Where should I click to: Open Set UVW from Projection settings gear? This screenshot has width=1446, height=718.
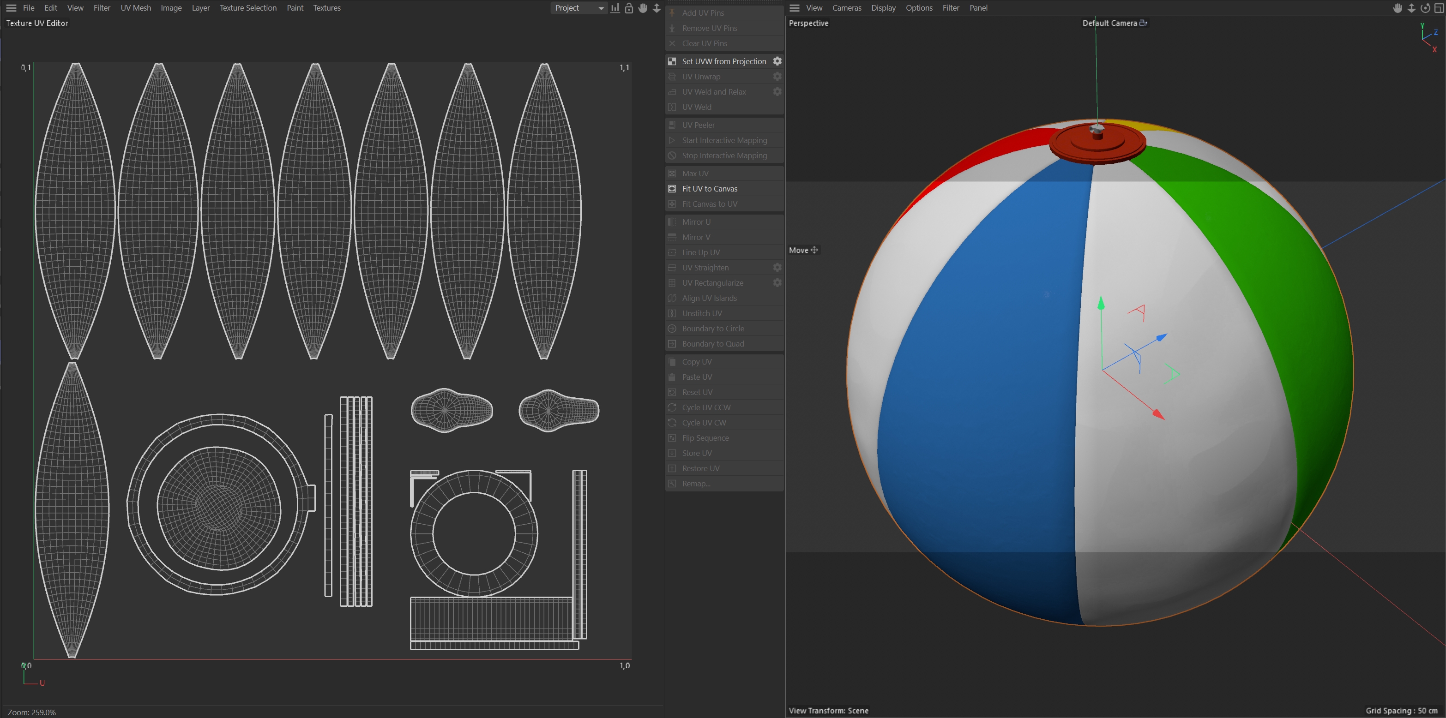777,61
